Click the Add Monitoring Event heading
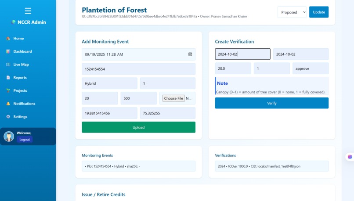354x201 pixels. pos(105,42)
